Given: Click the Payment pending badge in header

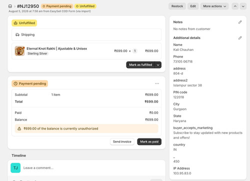Looking at the screenshot, I should (57, 6).
